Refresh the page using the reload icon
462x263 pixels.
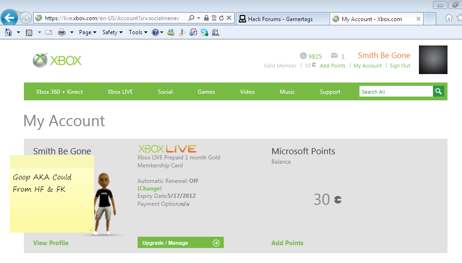221,18
